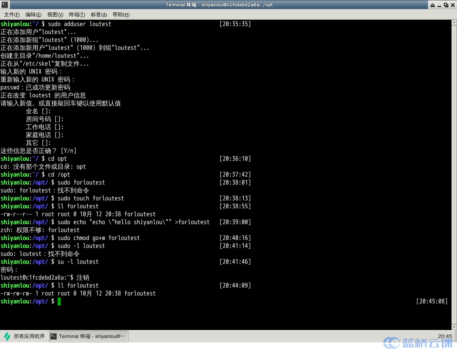
Task: Maximize the terminal window
Action: coord(446,5)
